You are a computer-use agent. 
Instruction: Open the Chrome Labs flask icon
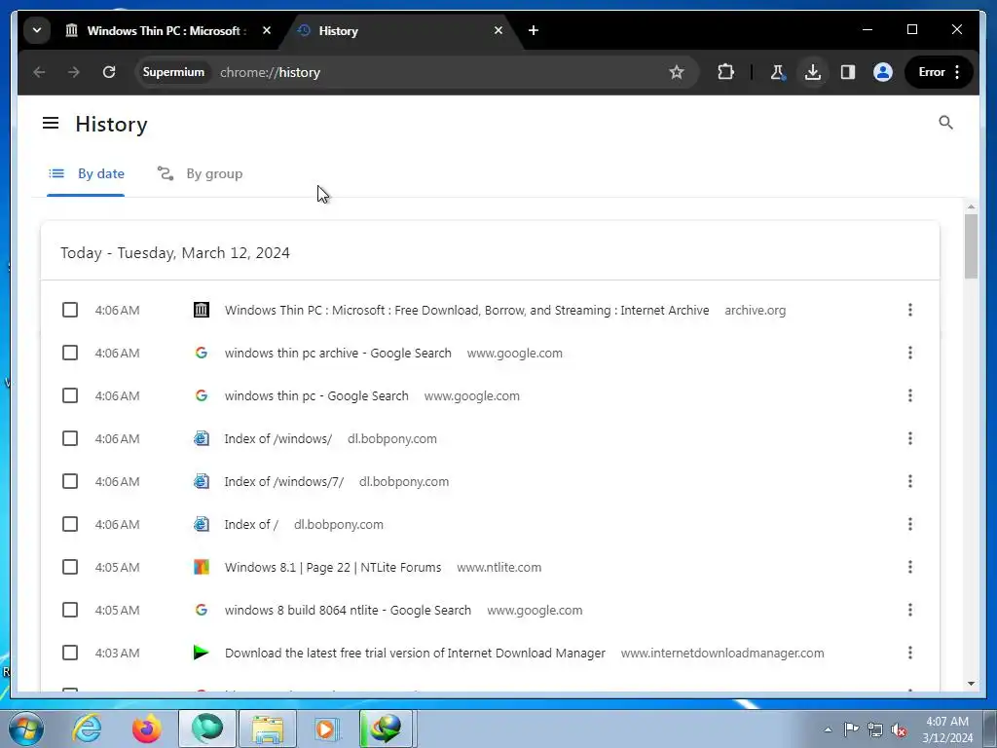777,72
